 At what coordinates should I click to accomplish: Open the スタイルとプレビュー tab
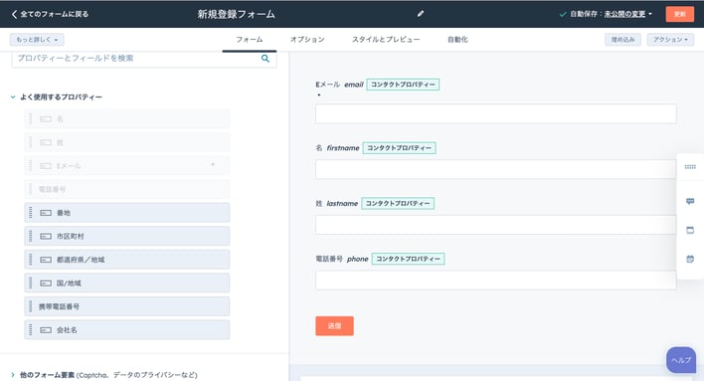[386, 40]
